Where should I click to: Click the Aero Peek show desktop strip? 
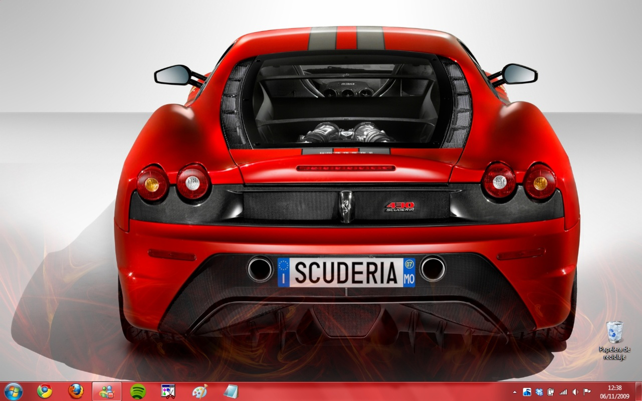click(x=639, y=391)
